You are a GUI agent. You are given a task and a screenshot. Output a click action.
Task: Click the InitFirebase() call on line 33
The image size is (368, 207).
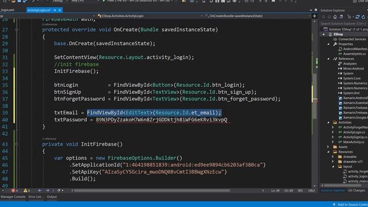[x=76, y=71]
